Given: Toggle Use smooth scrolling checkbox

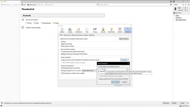Looking at the screenshot, I should [62, 46].
